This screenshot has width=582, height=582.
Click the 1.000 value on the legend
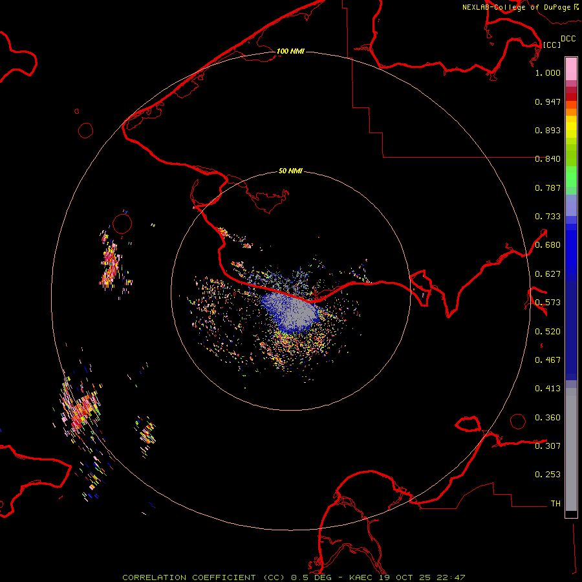coord(548,73)
